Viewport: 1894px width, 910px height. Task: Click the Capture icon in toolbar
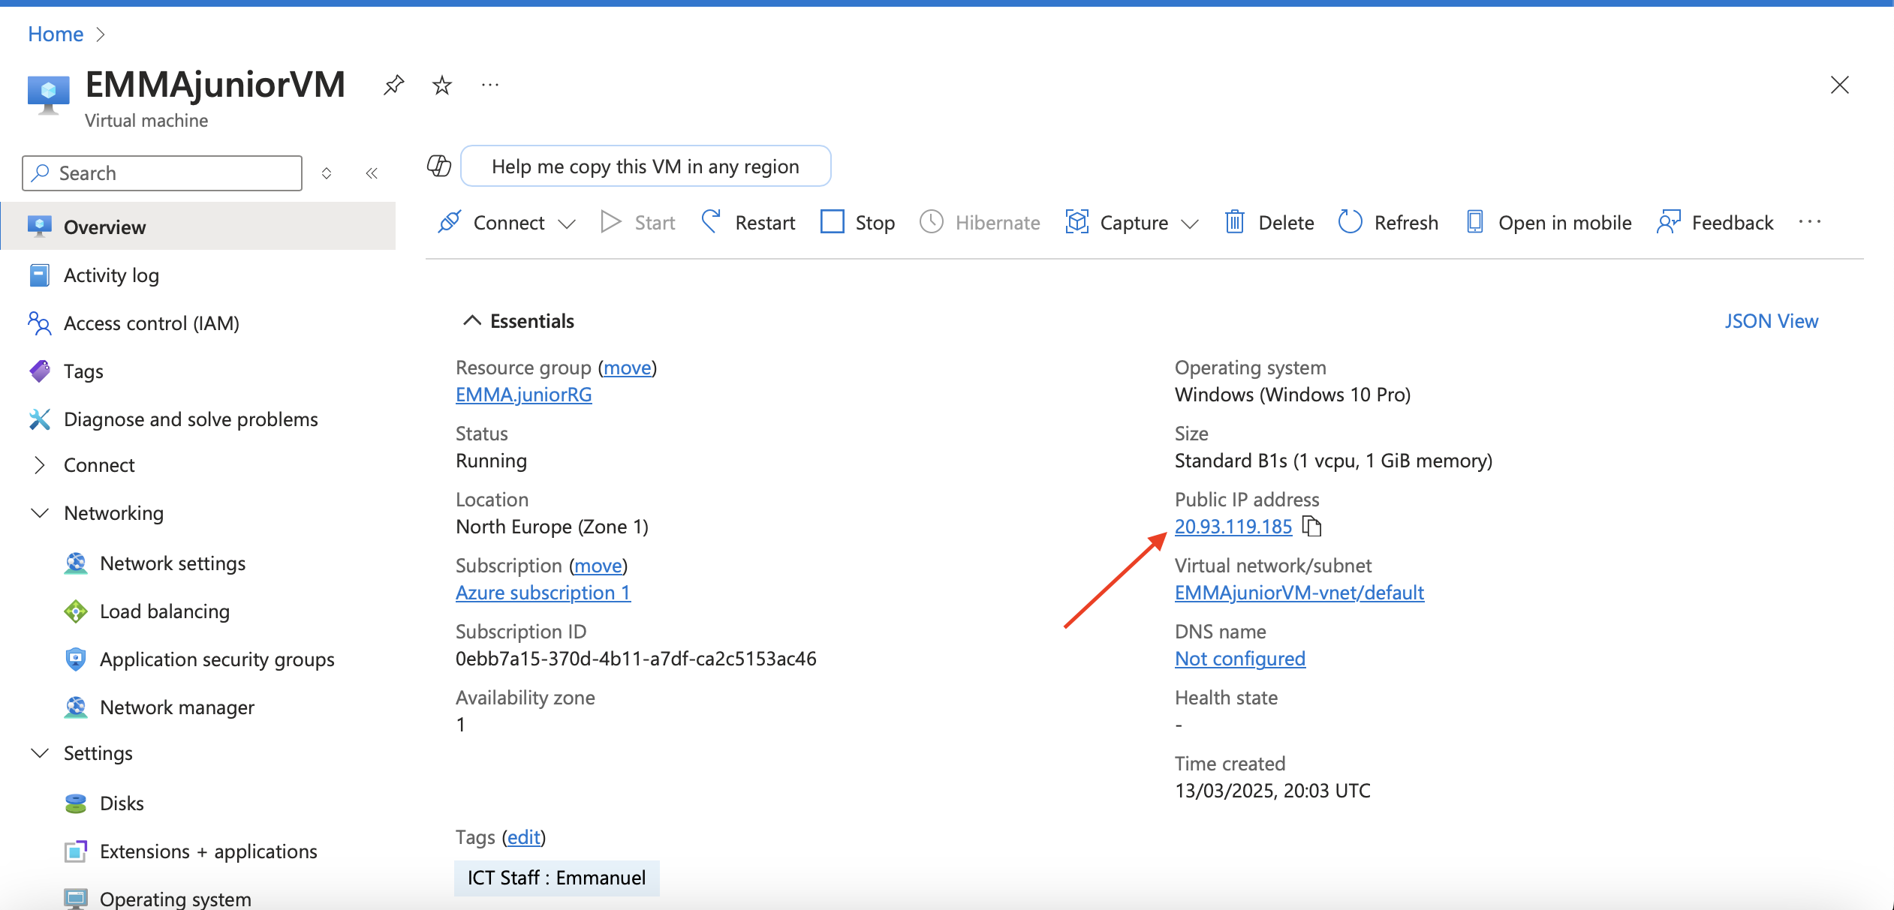pos(1077,222)
